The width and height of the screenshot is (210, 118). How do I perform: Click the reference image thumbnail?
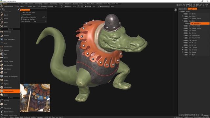35,98
